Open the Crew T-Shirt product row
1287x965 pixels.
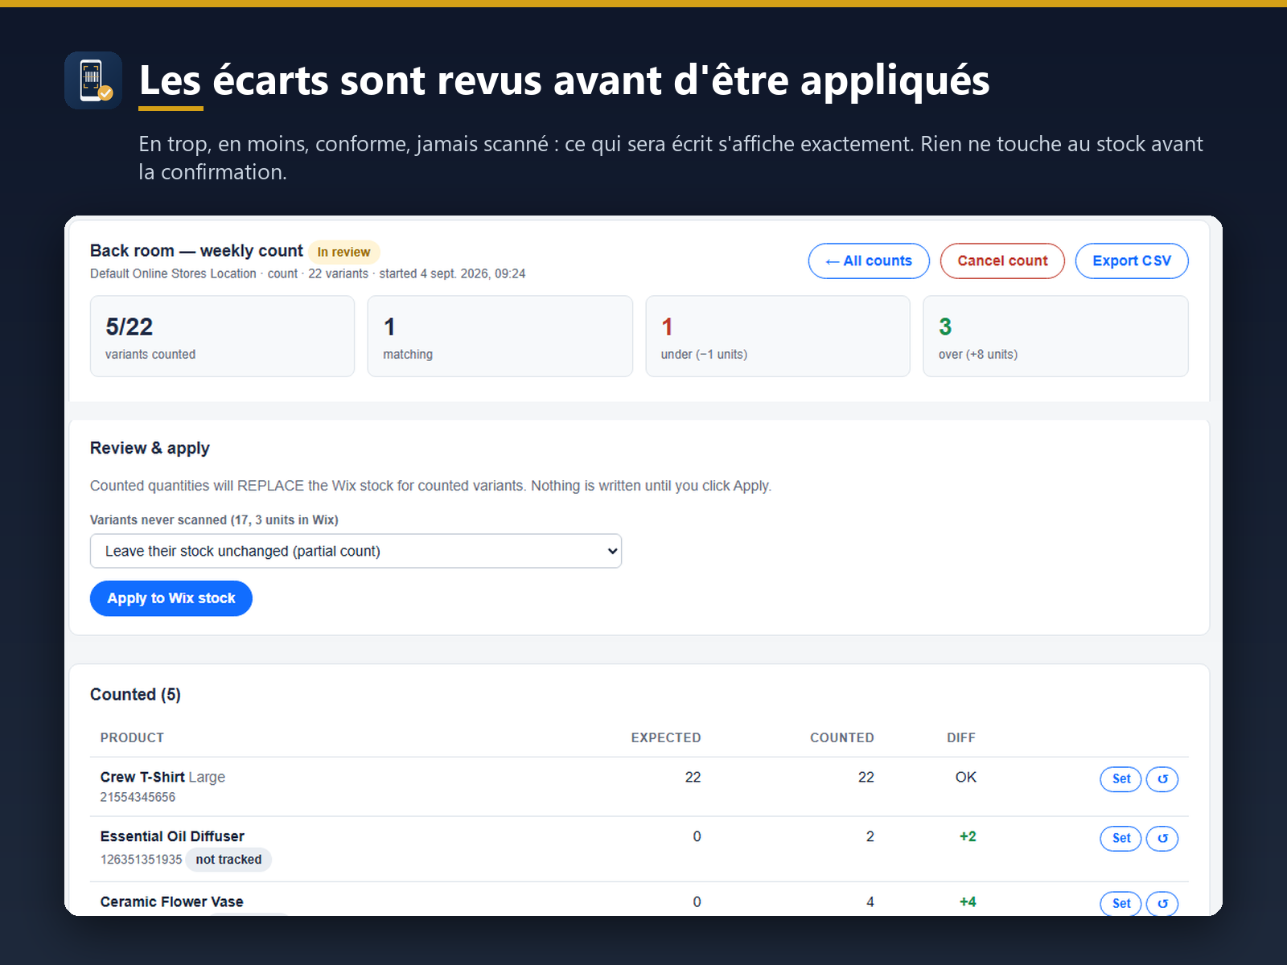[x=639, y=786]
